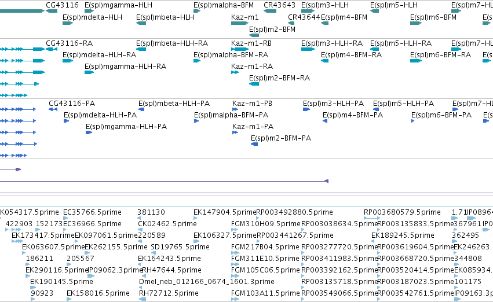Select the E(spl)m3-HLH gene label

325,5
